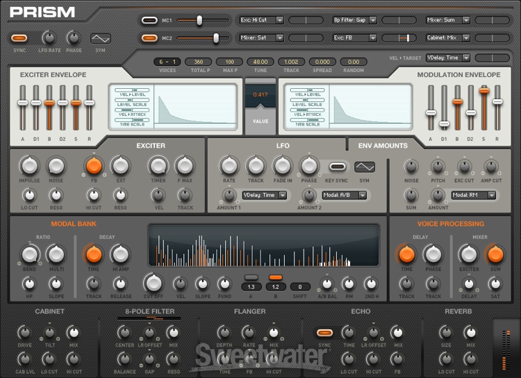Click the Mixer EXCITER knob
The image size is (521, 378).
pyautogui.click(x=468, y=255)
